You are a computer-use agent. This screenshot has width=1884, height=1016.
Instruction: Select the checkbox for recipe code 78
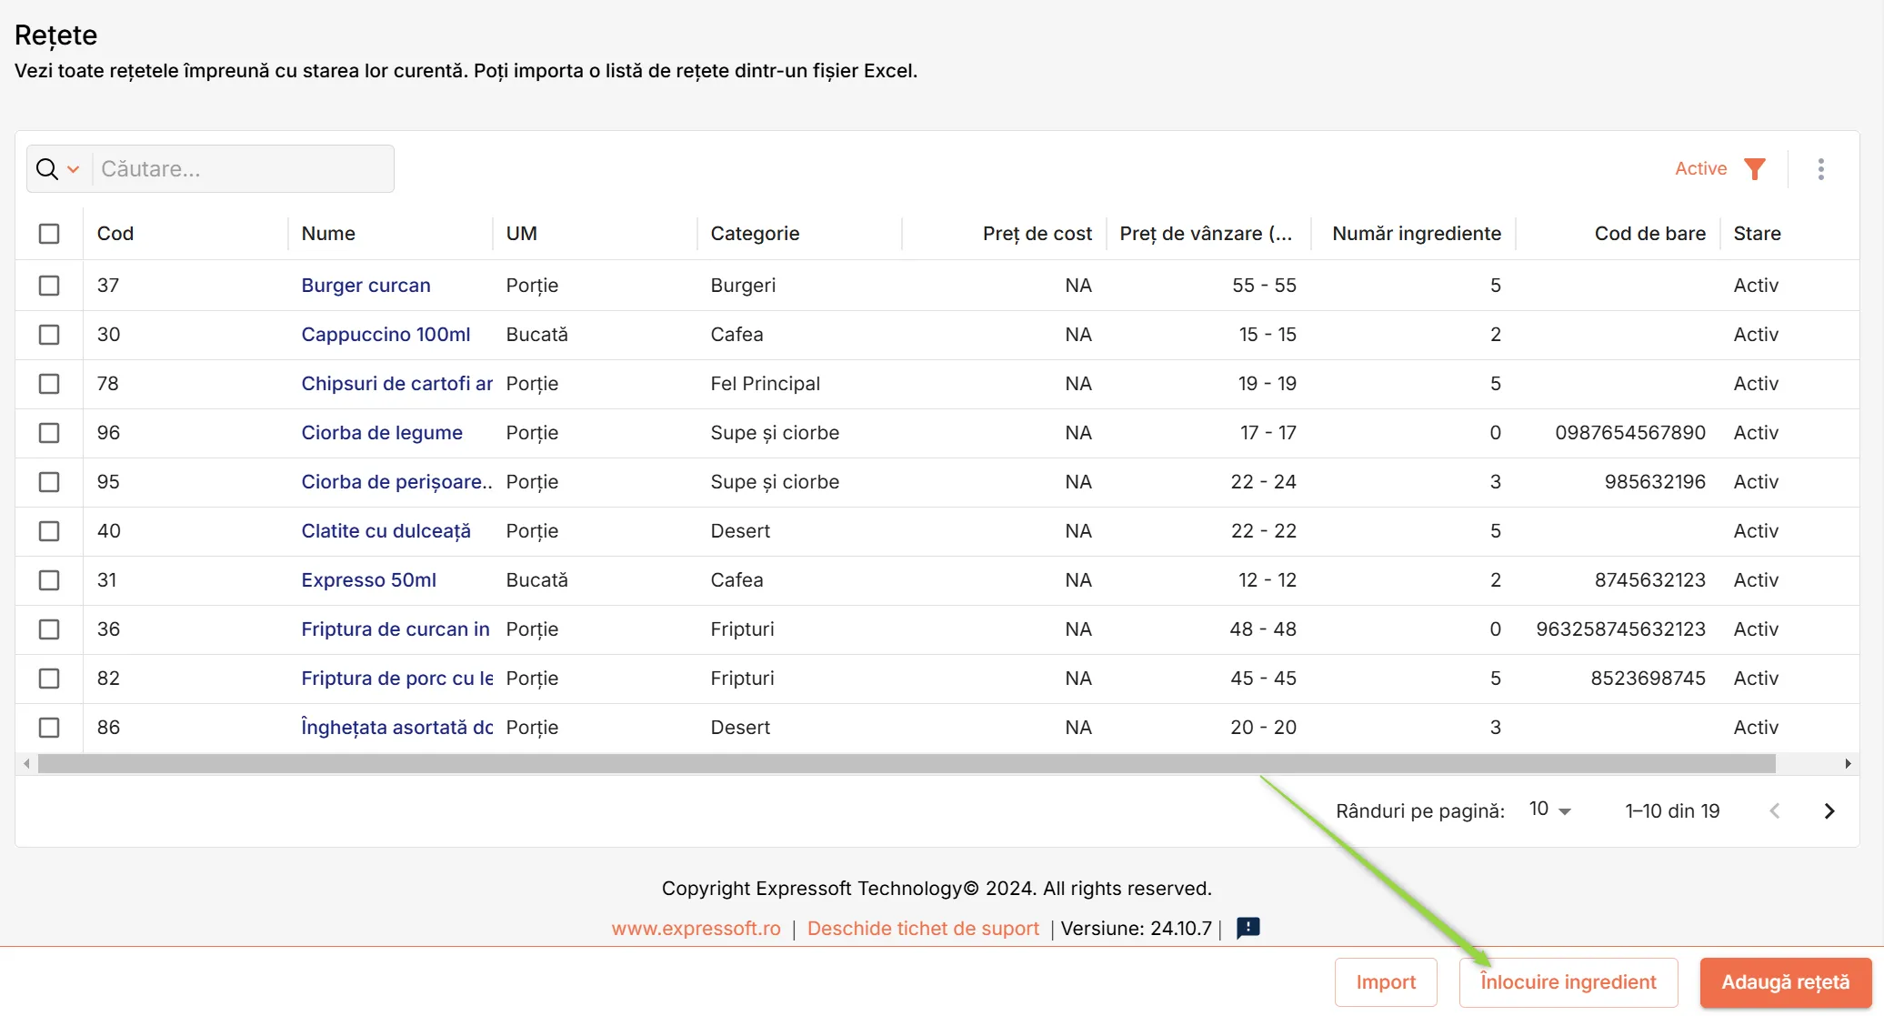coord(49,384)
